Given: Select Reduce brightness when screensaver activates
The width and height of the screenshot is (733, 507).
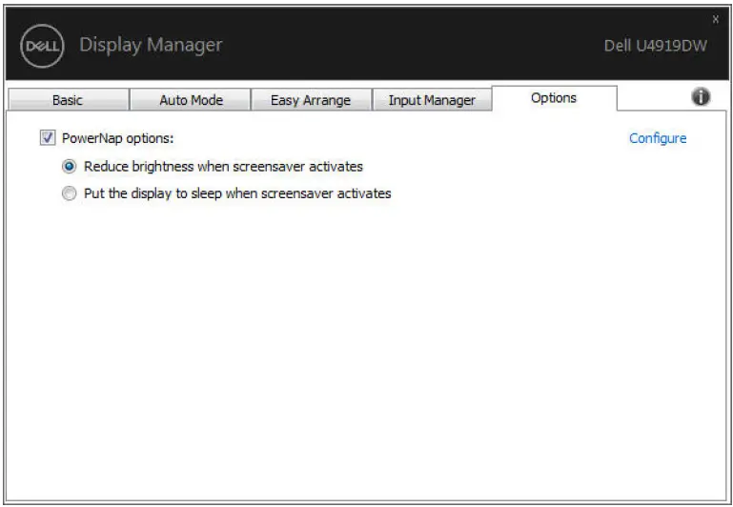Looking at the screenshot, I should (70, 167).
